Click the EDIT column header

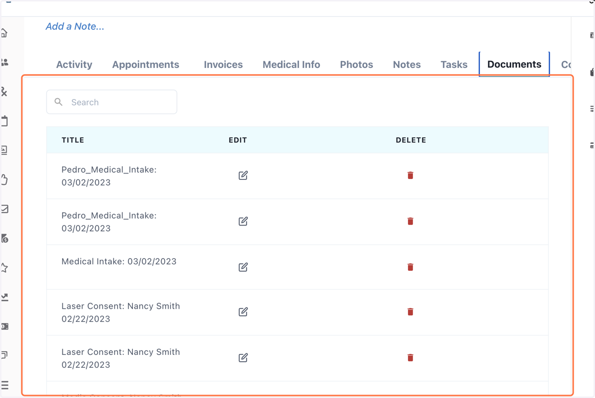pos(238,140)
